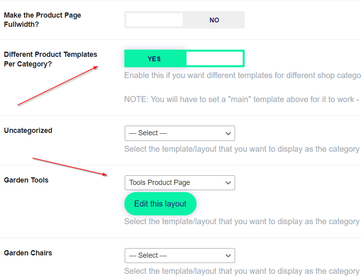
Task: Click the white handle of the fullwidth toggle
Action: [154, 20]
